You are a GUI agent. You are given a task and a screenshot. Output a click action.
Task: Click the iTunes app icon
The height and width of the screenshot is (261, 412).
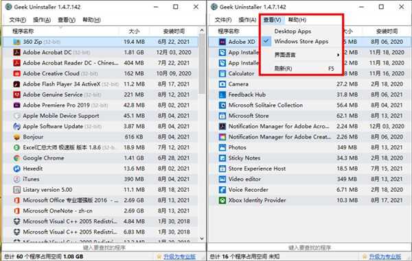click(16, 179)
